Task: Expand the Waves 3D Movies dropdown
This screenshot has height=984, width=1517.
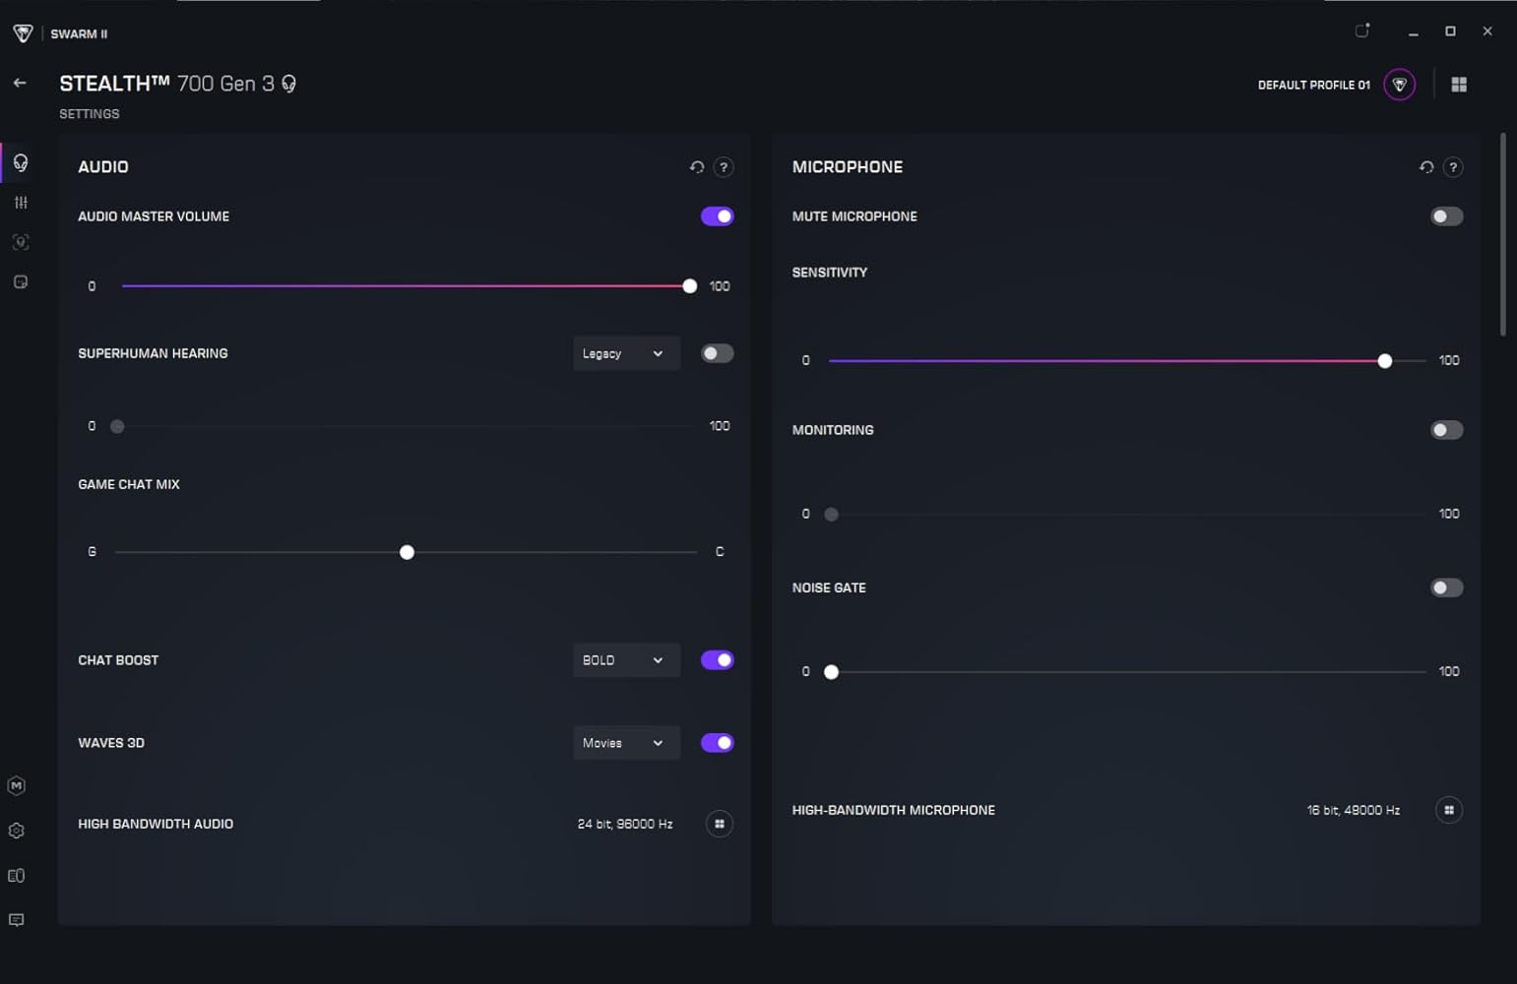Action: [625, 743]
